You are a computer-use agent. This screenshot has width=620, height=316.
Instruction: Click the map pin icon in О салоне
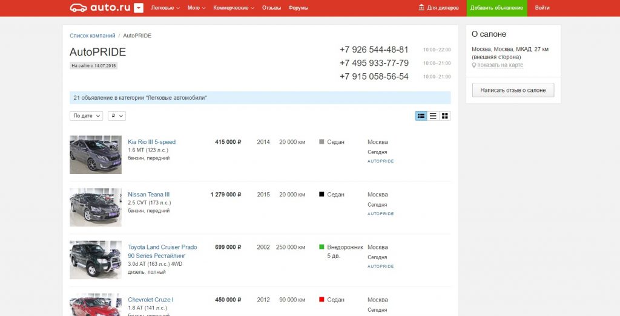pos(473,65)
